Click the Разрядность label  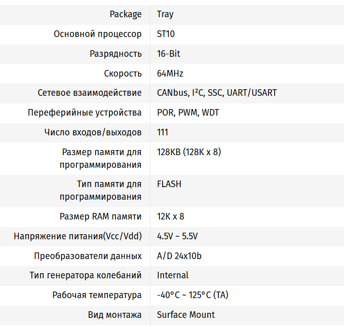click(116, 54)
